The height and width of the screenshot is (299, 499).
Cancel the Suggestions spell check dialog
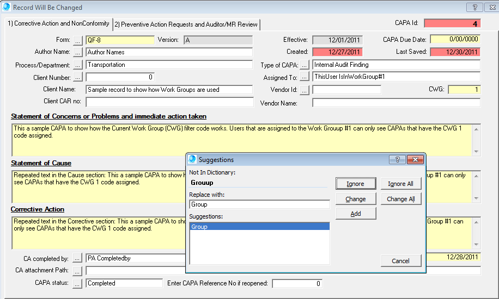pyautogui.click(x=400, y=261)
